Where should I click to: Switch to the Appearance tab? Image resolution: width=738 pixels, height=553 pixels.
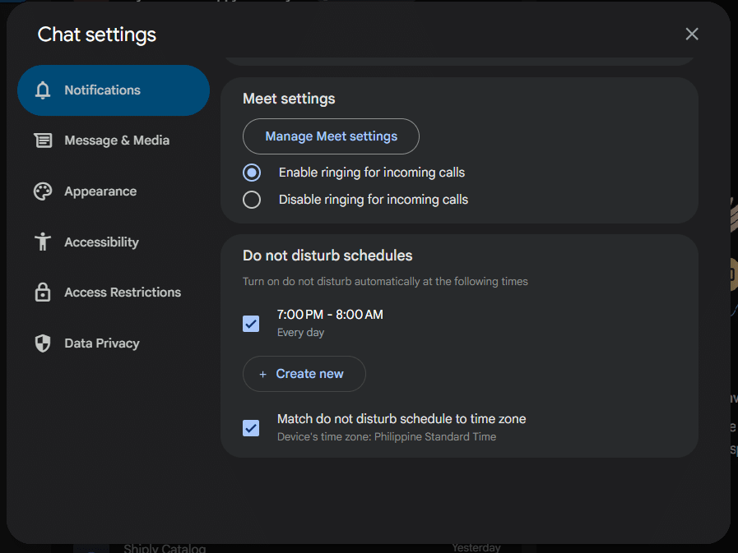(x=114, y=191)
